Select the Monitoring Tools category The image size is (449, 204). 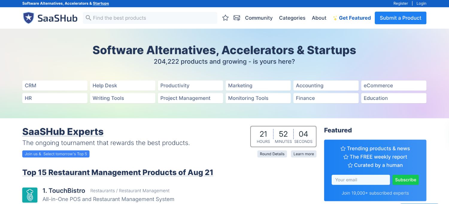point(258,98)
